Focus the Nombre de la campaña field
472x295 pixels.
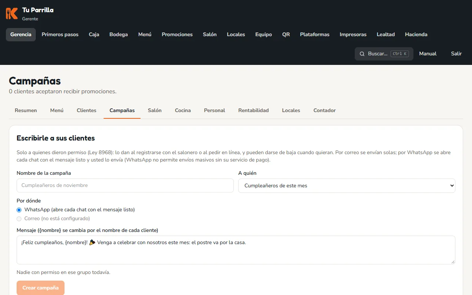pos(125,185)
